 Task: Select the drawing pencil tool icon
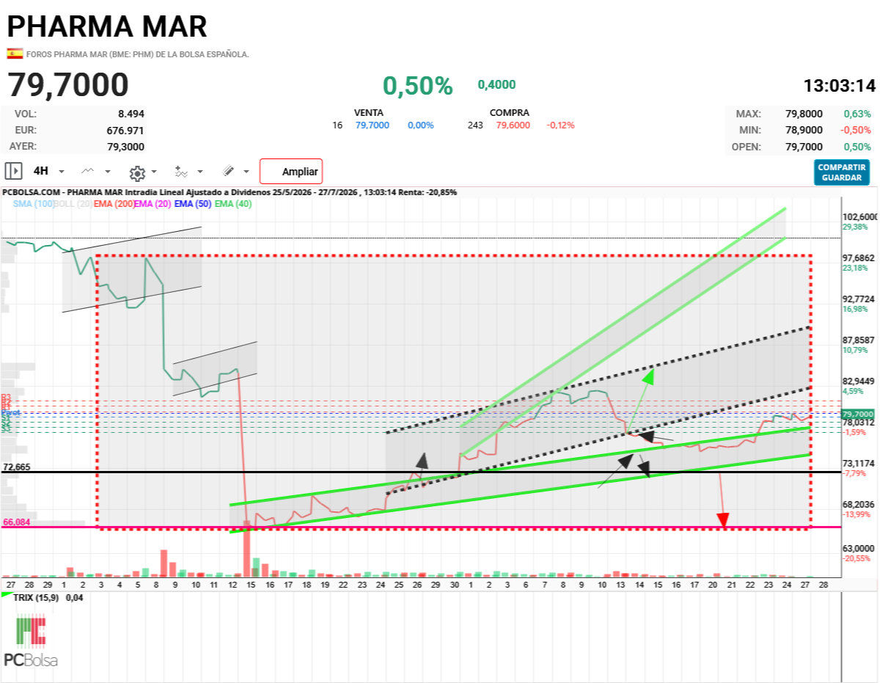tap(228, 171)
